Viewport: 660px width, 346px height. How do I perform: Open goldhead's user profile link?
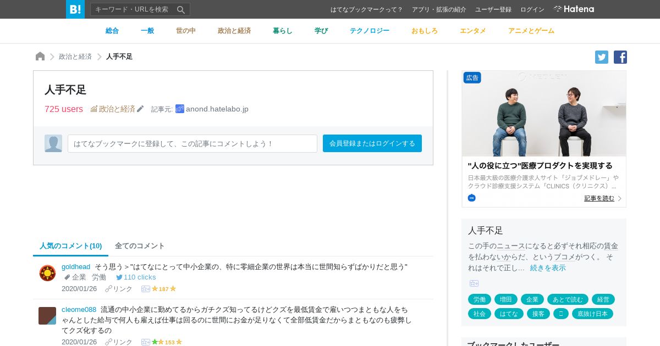(76, 266)
